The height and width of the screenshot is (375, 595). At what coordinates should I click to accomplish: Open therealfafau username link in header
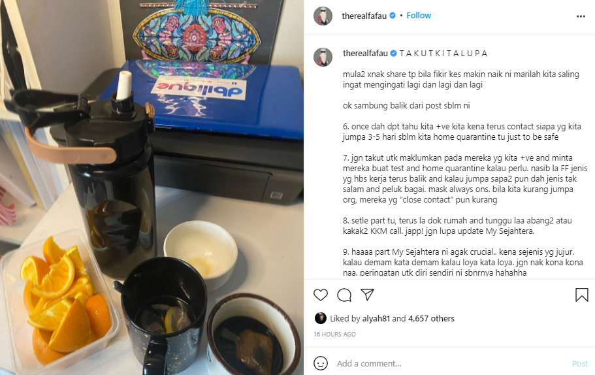[x=364, y=16]
